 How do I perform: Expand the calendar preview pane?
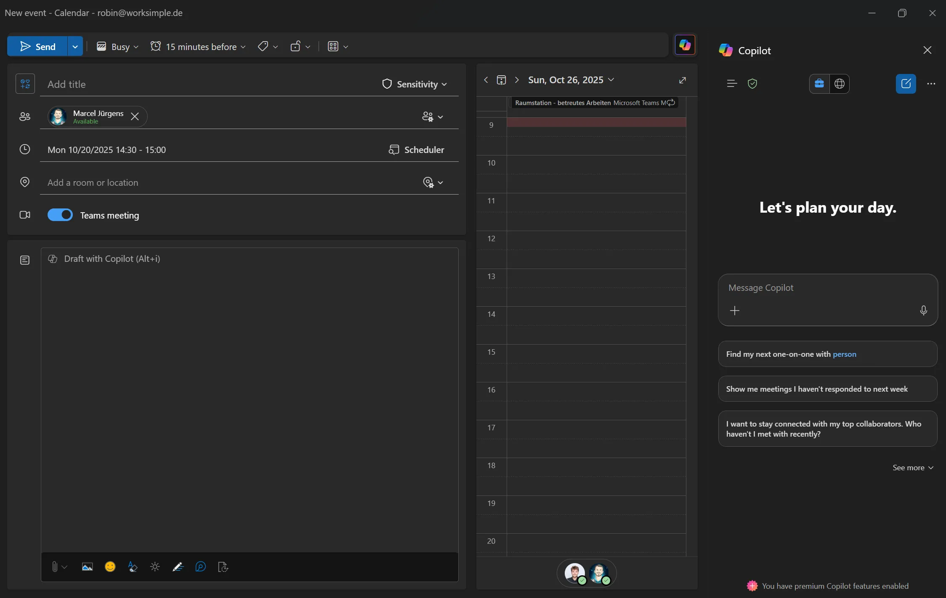click(683, 80)
